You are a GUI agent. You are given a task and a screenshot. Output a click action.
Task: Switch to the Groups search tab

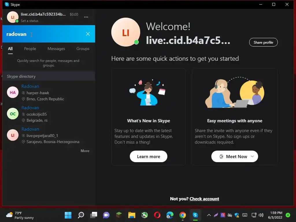coord(83,49)
